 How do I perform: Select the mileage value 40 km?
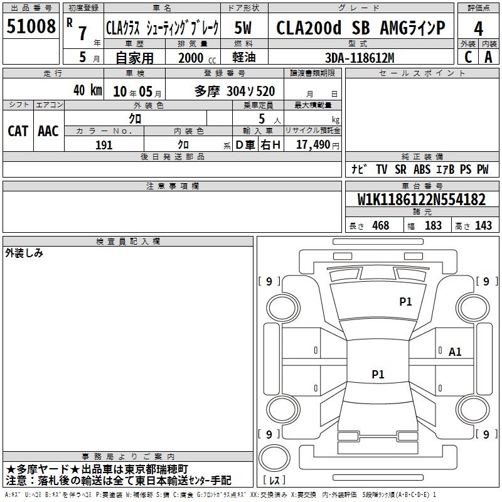88,90
